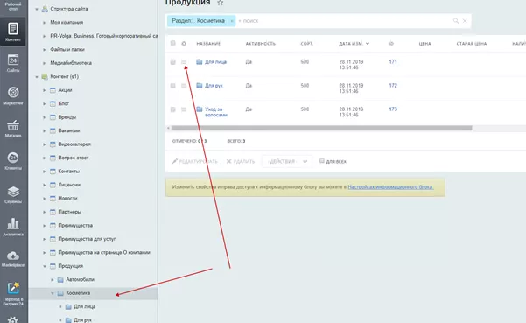The width and height of the screenshot is (526, 323).
Task: Click folder icon of Для рук row
Action: [200, 86]
